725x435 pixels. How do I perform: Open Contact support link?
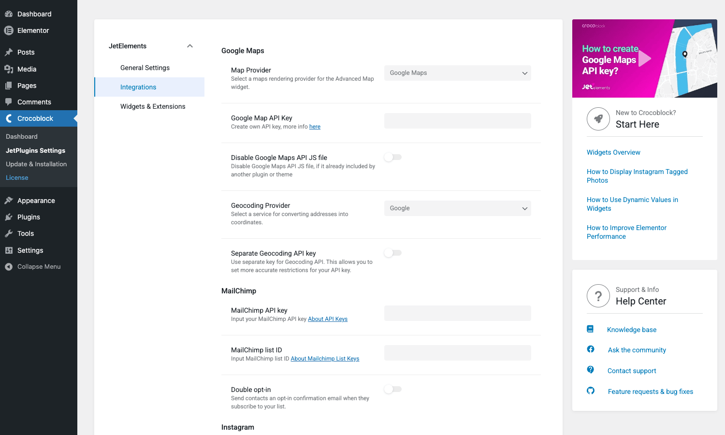(x=632, y=371)
